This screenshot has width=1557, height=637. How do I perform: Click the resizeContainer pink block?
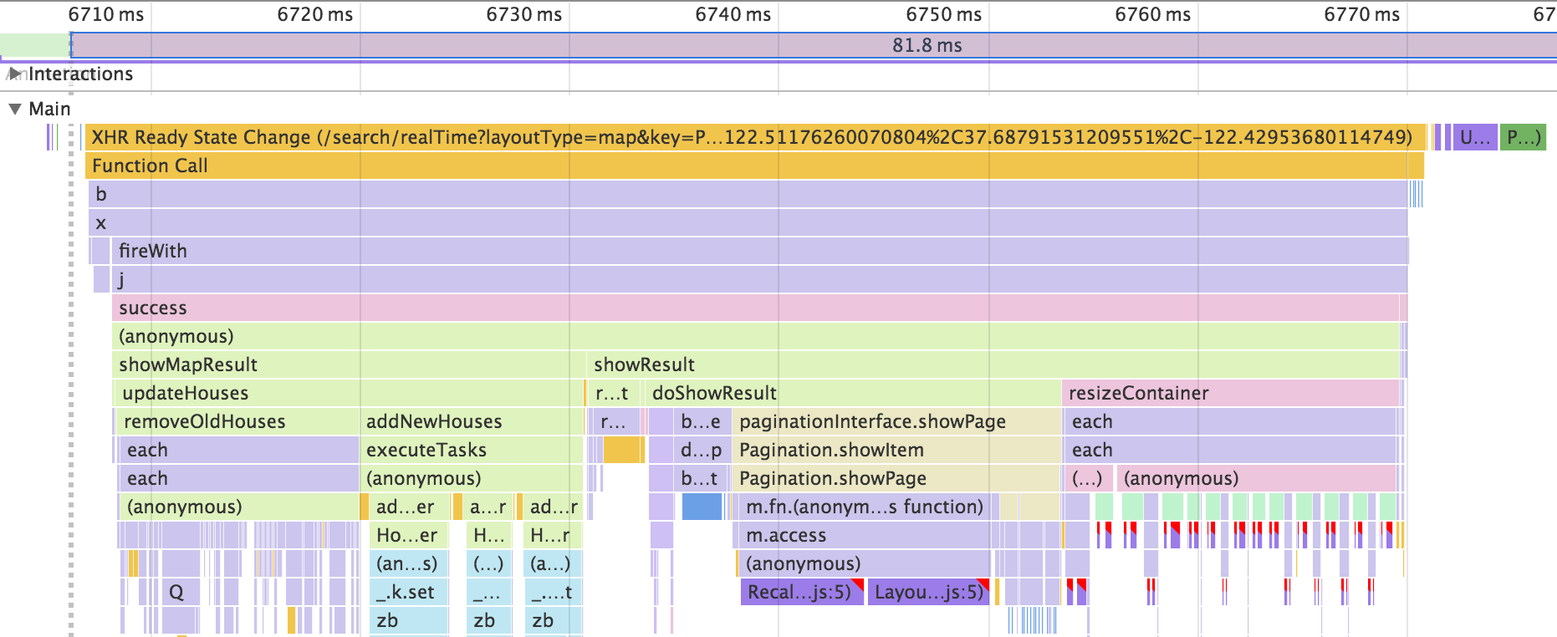pos(1231,393)
